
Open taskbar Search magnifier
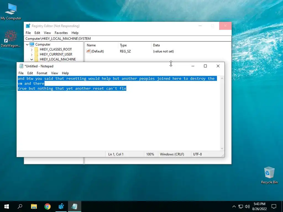pos(20,206)
